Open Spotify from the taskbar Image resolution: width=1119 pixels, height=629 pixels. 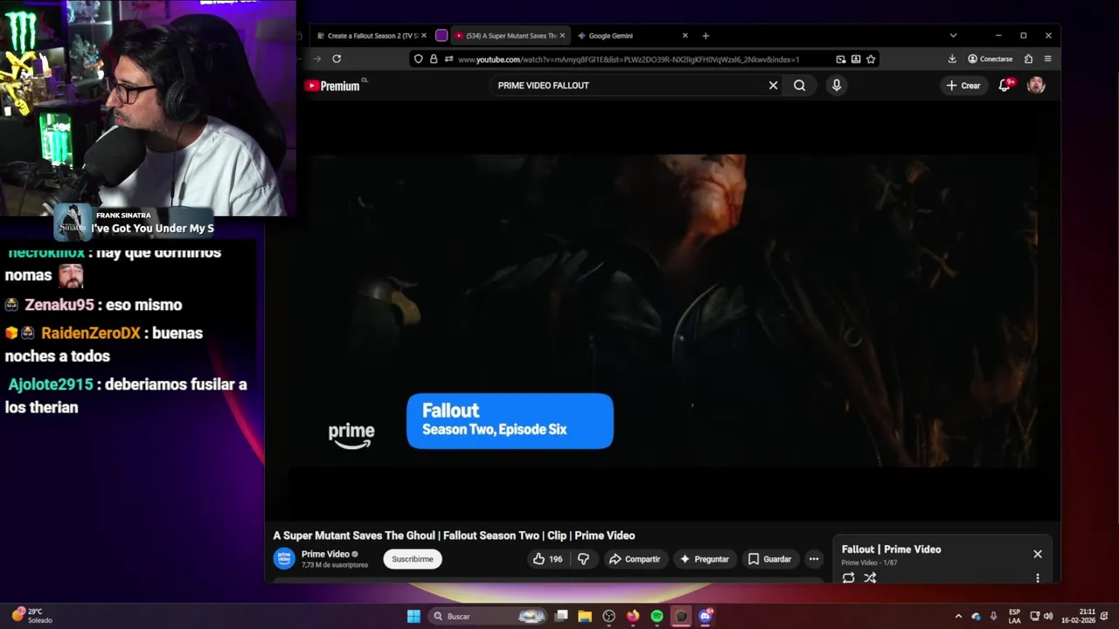coord(657,616)
